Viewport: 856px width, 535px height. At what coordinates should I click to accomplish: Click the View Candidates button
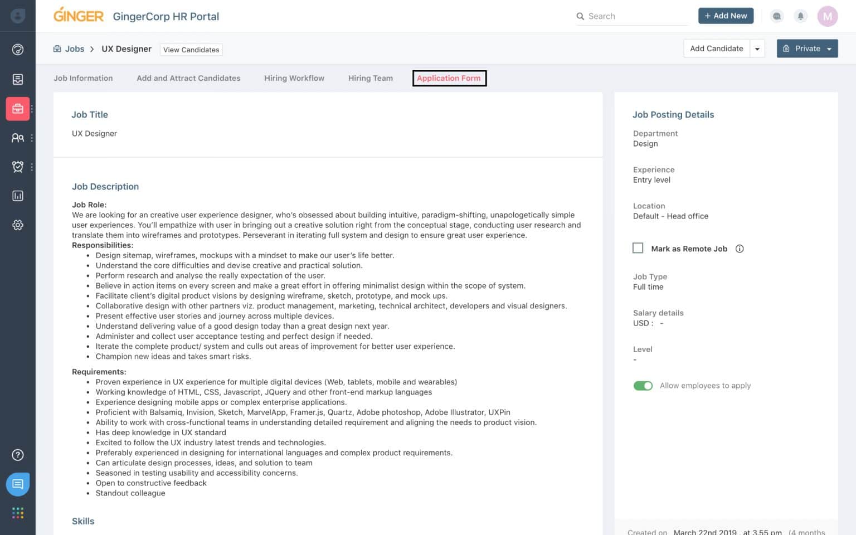click(191, 50)
